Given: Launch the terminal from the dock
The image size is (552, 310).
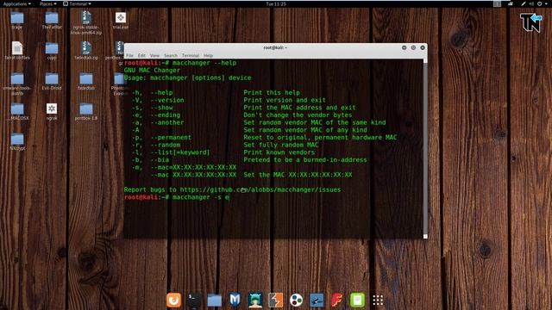Looking at the screenshot, I should pyautogui.click(x=194, y=300).
